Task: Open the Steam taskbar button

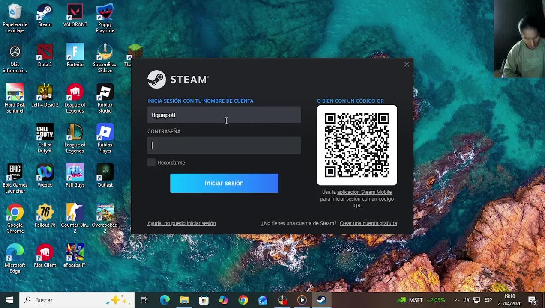Action: click(x=322, y=300)
